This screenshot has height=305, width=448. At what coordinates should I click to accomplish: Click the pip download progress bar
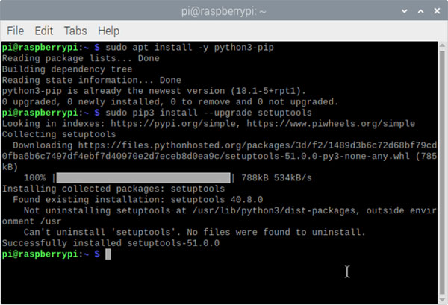point(143,178)
